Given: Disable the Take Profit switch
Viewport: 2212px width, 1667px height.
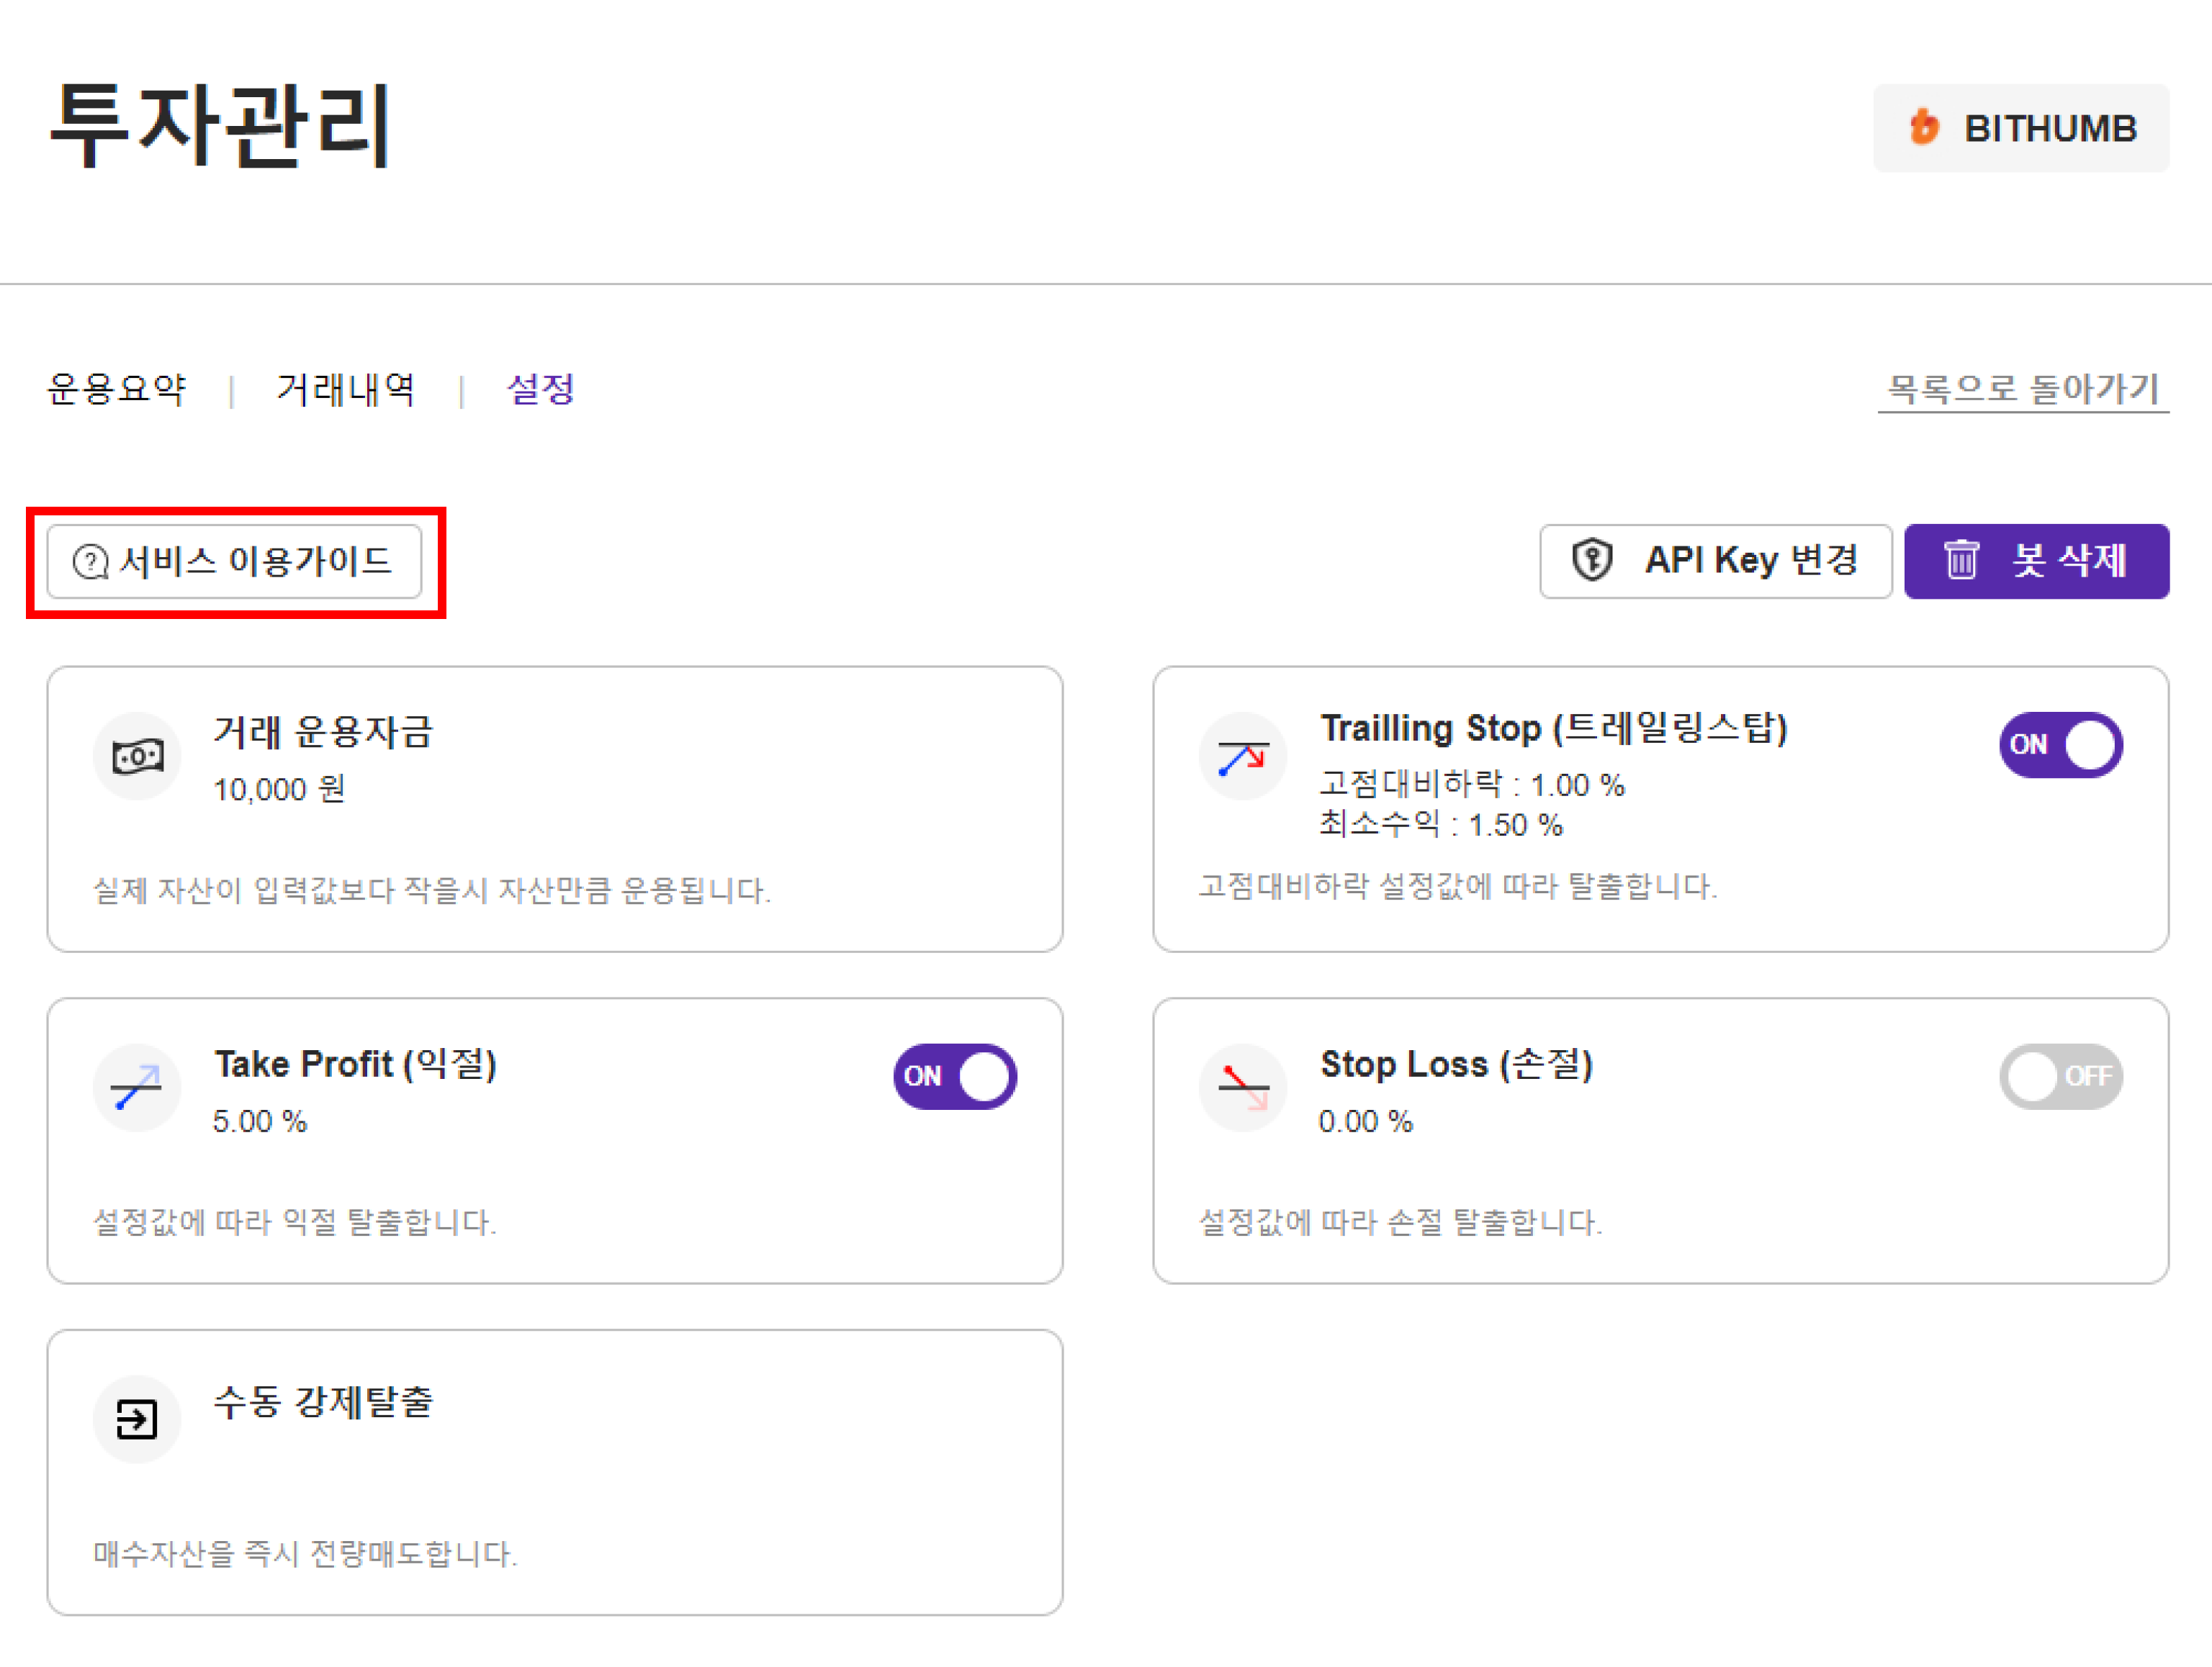Looking at the screenshot, I should [x=955, y=1078].
